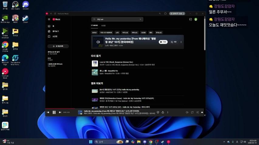Click the thumbs-down dislike icon in player bar
The image size is (259, 145).
[158, 112]
